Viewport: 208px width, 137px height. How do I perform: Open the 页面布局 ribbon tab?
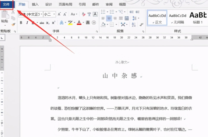[x=65, y=4]
